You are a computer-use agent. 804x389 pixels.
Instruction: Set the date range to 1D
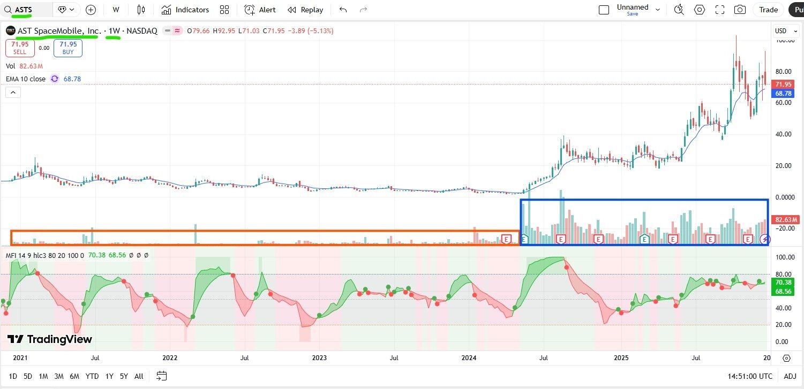pos(13,376)
